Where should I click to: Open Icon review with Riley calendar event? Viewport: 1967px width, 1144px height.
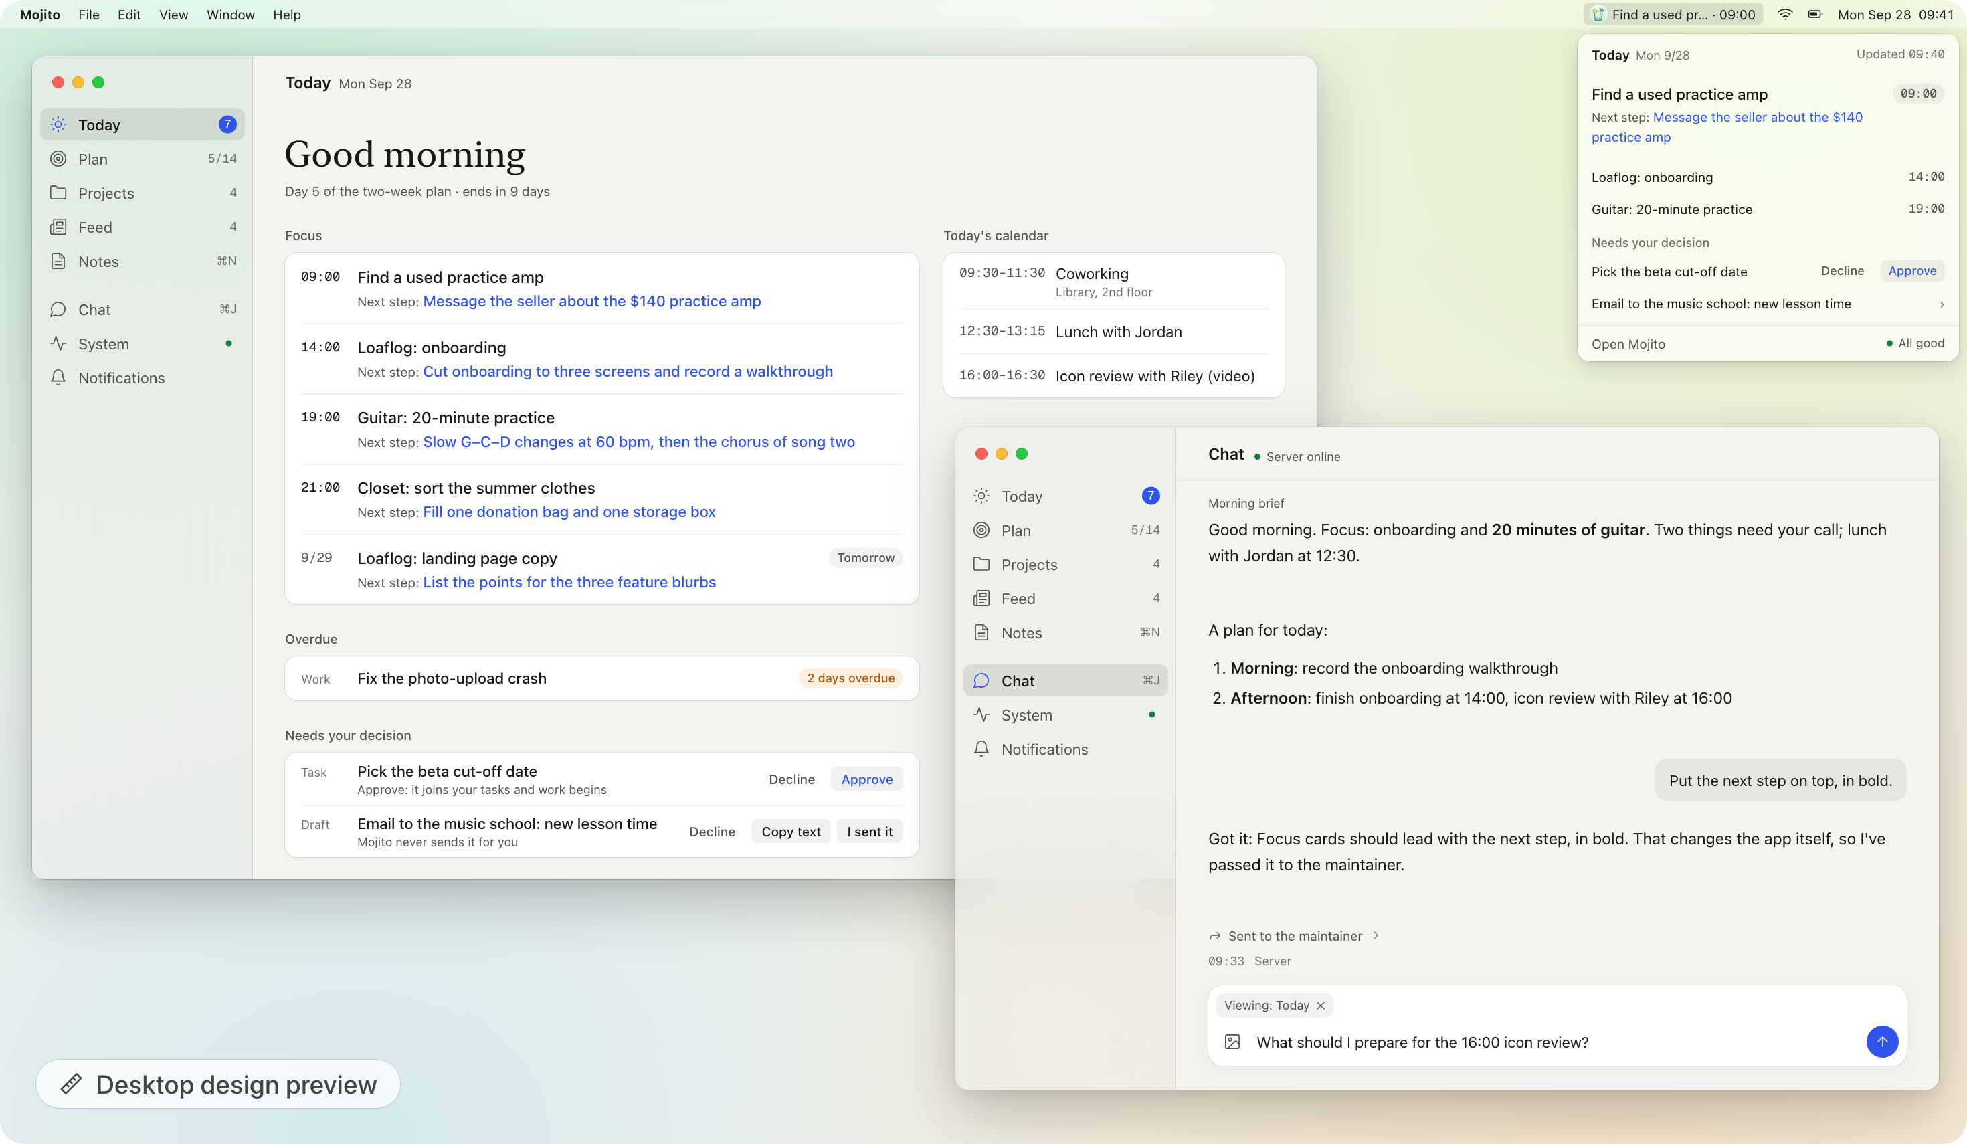tap(1113, 375)
